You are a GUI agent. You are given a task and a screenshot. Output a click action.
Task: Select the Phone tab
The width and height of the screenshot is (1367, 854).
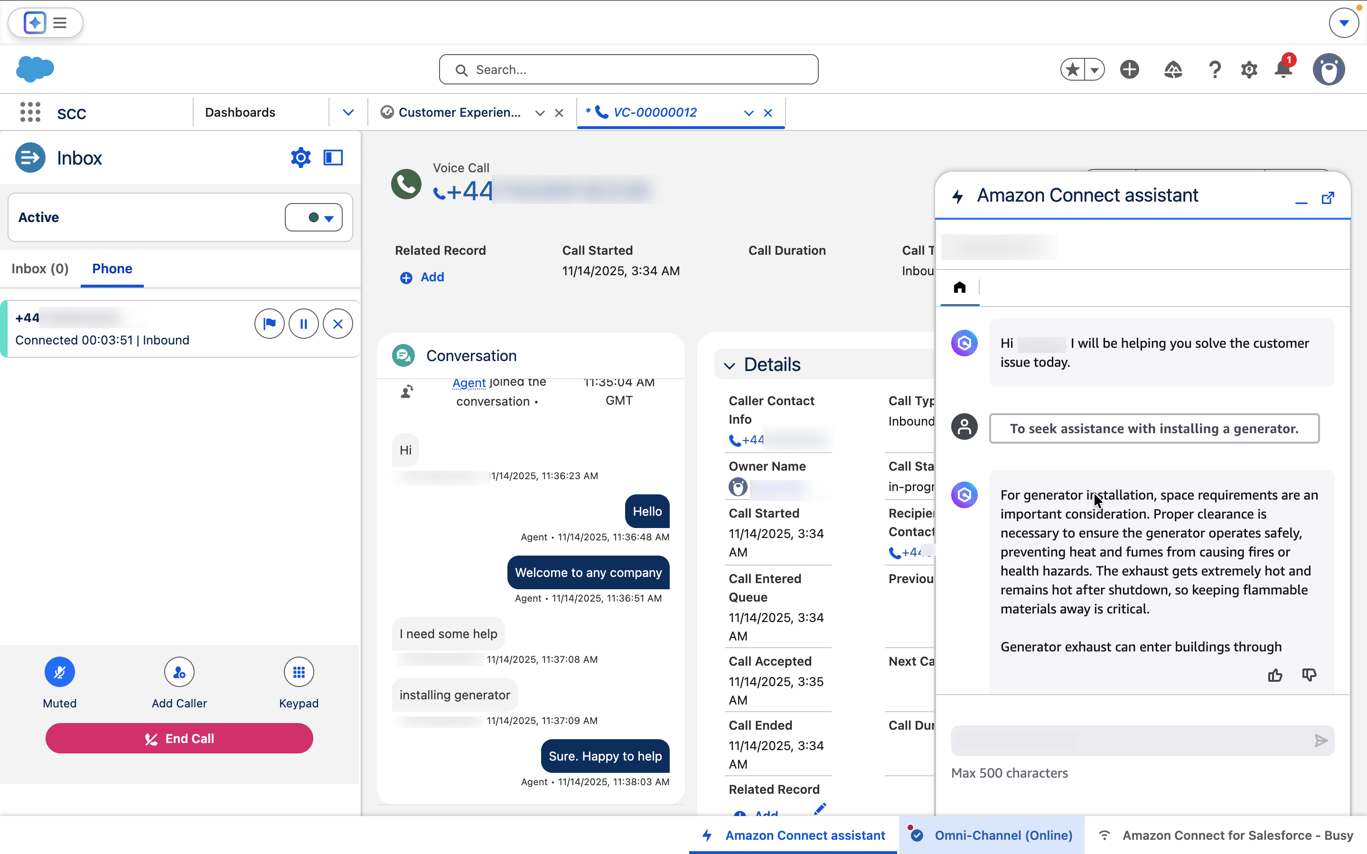pyautogui.click(x=112, y=268)
